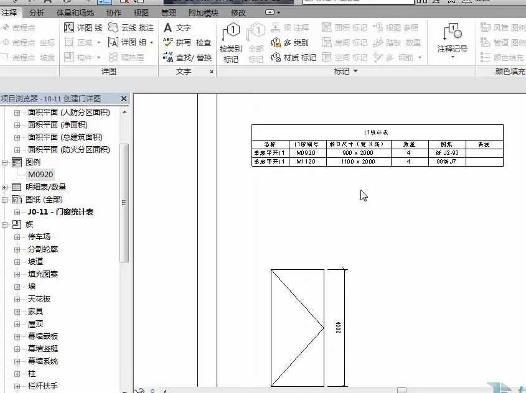This screenshot has width=526, height=393.
Task: Choose the 材质 标记 material tag tool
Action: click(293, 58)
